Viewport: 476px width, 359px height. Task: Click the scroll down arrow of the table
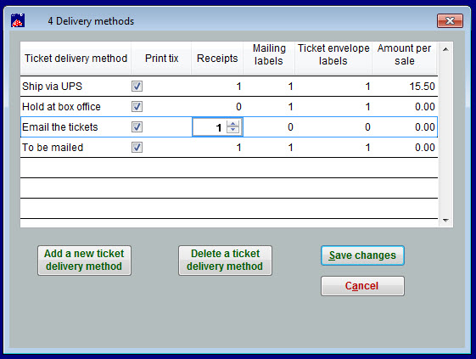445,220
